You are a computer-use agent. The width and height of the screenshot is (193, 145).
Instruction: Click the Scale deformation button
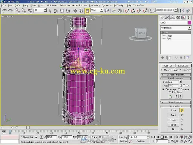click(173, 110)
